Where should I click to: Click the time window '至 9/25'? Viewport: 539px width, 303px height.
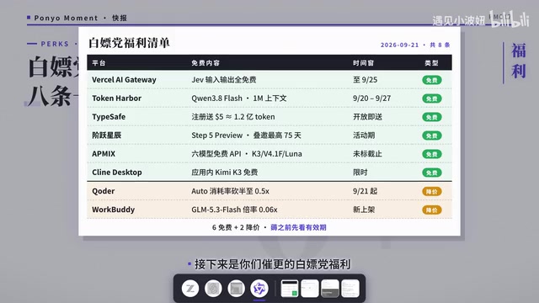tap(365, 80)
